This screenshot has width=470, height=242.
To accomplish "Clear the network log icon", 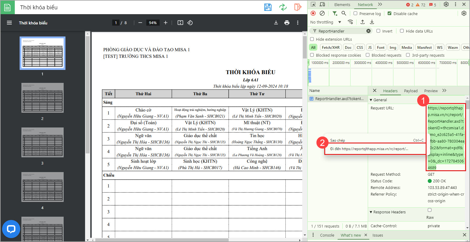I will [322, 14].
